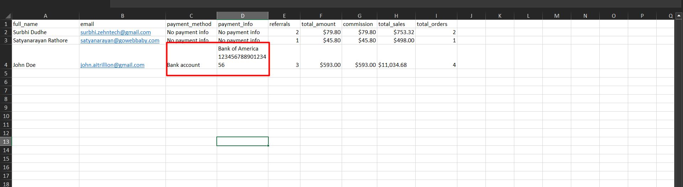Click the vertical scrollbar up arrow
Viewport: 683px width, 187px height.
[679, 16]
